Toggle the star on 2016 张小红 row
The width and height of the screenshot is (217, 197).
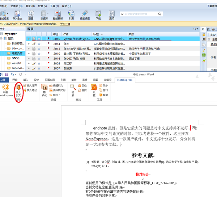coord(39,59)
